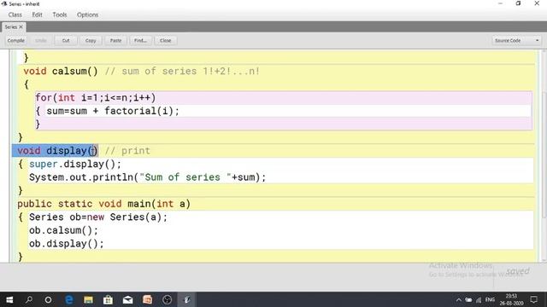This screenshot has width=547, height=307.
Task: Click the ENG language indicator
Action: (x=490, y=299)
